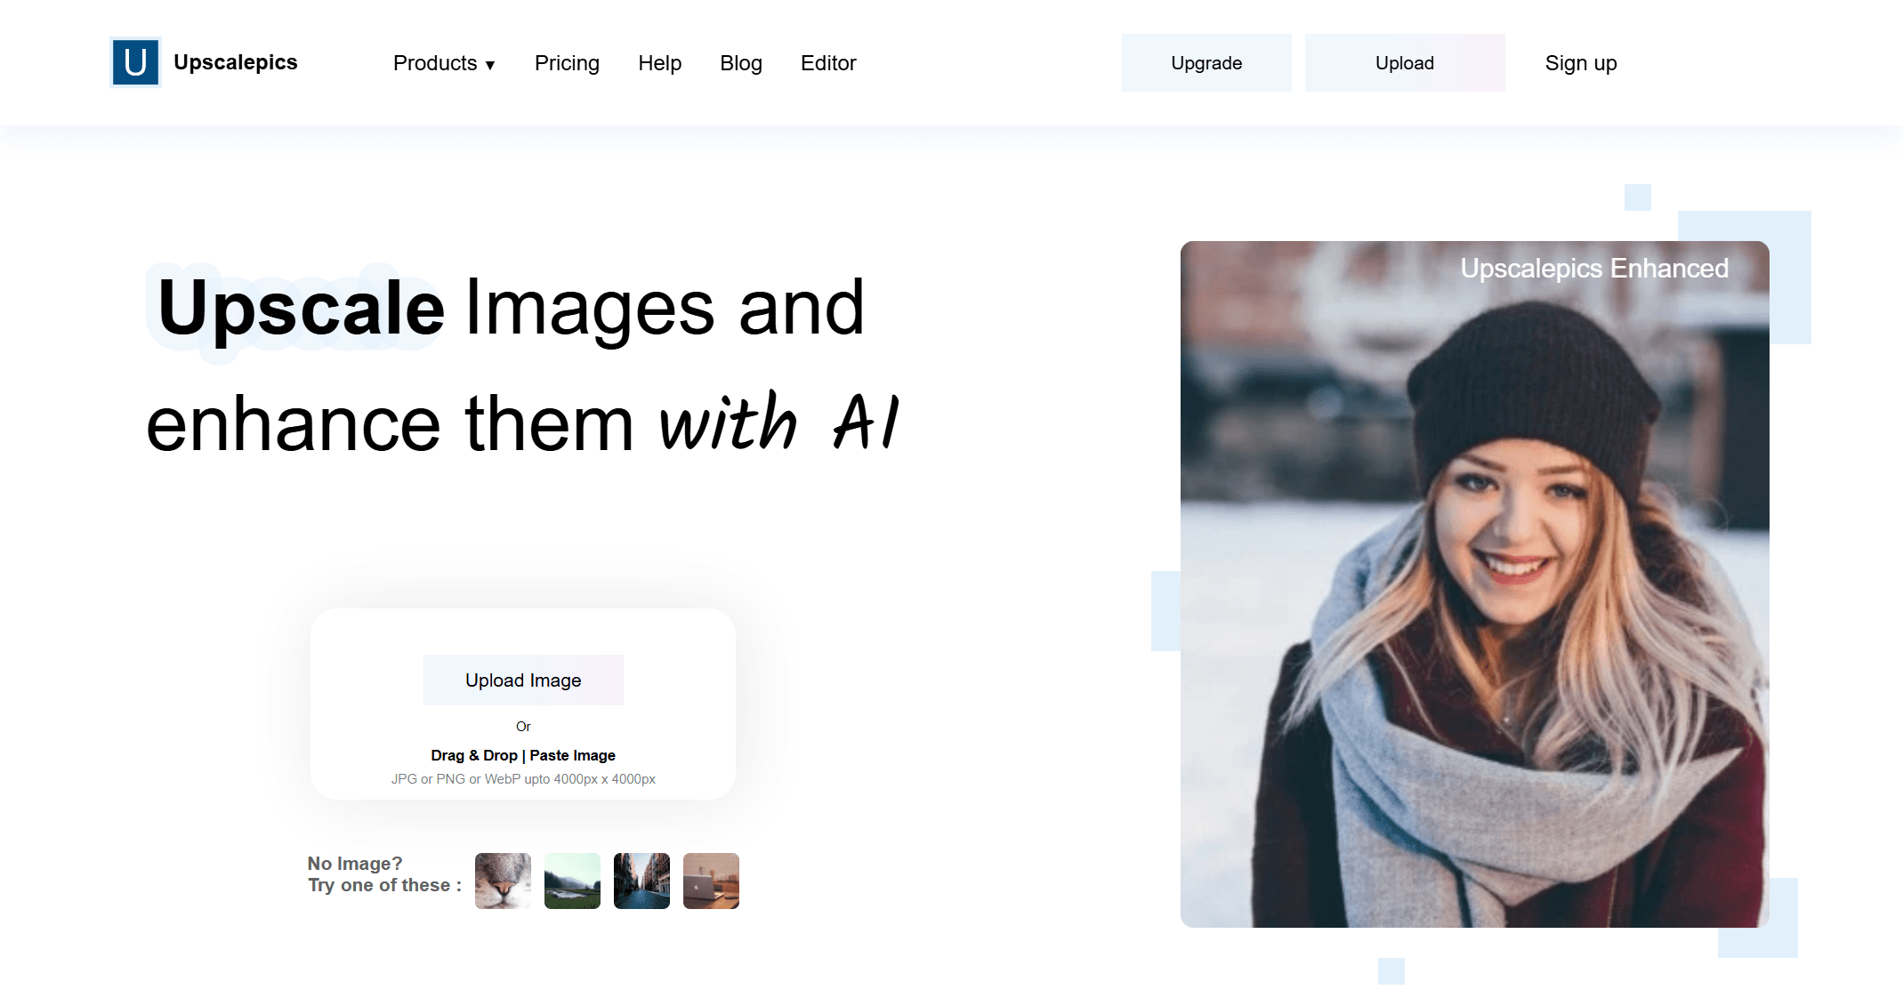Select the city street sample thumbnail
The width and height of the screenshot is (1903, 1006).
coord(641,881)
